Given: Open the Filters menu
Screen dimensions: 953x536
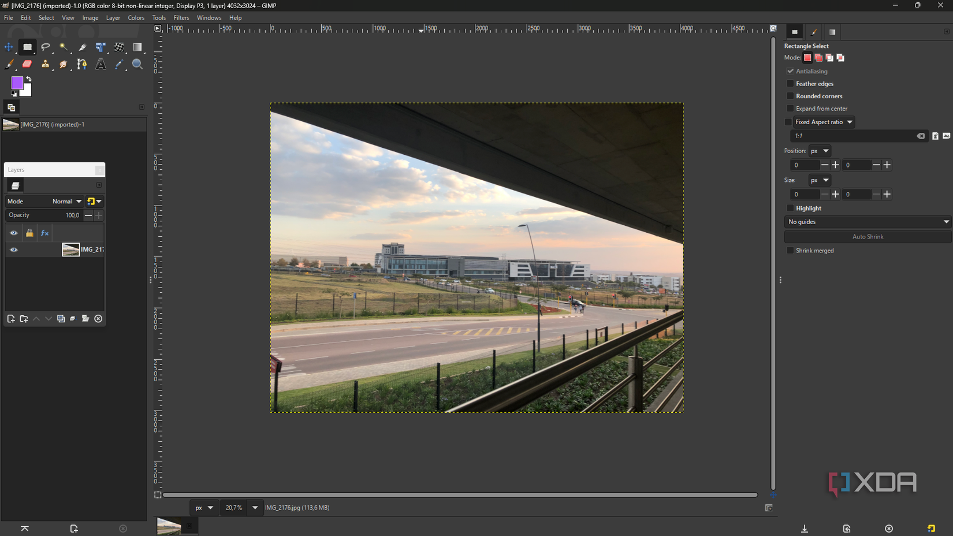Looking at the screenshot, I should 181,17.
